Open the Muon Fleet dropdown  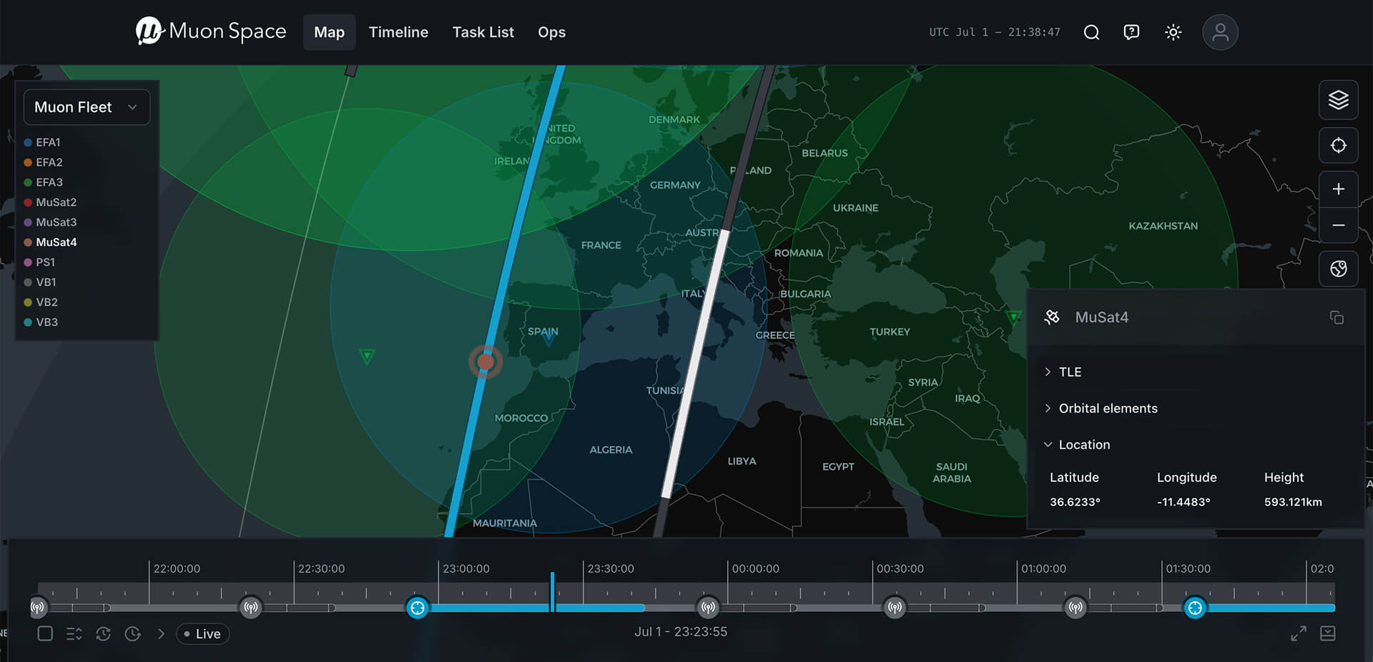tap(87, 107)
